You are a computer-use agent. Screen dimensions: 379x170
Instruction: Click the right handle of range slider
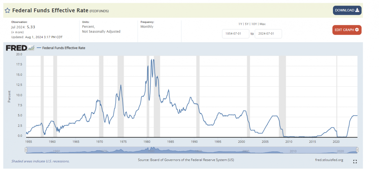pos(357,150)
